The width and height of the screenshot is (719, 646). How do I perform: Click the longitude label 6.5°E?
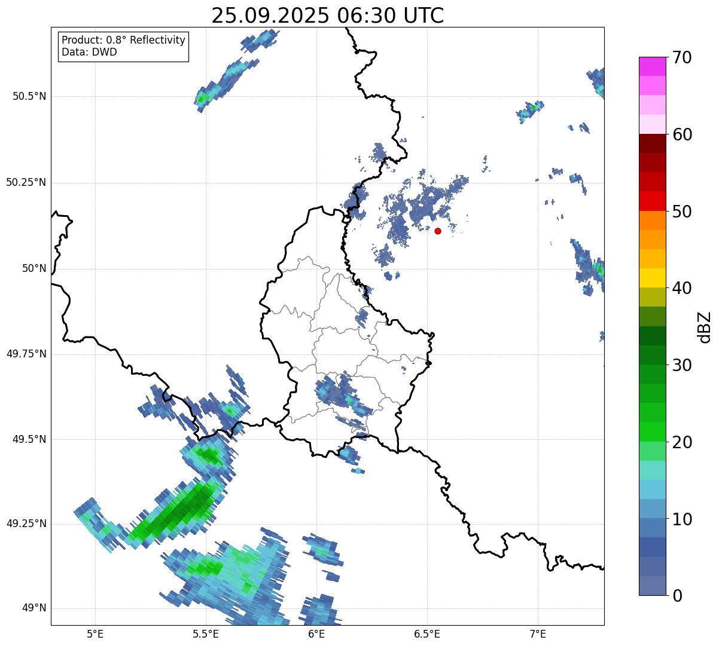427,633
